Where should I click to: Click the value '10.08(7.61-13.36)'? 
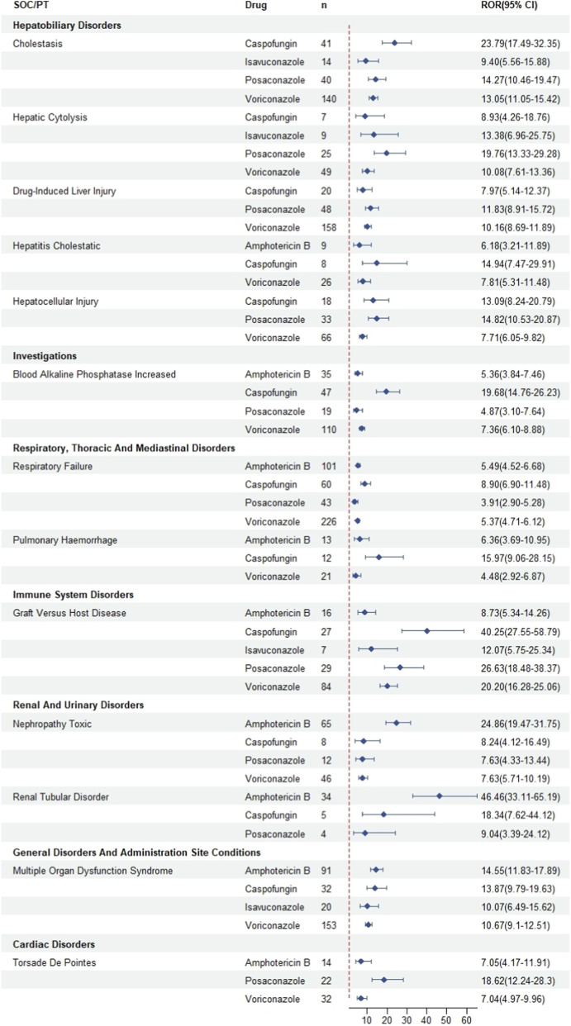click(507, 172)
